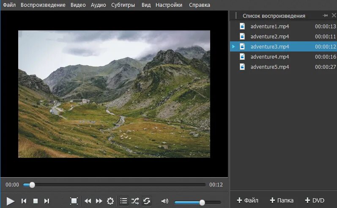Select adventure4.mp4 in the playlist
The height and width of the screenshot is (208, 337).
tap(283, 57)
